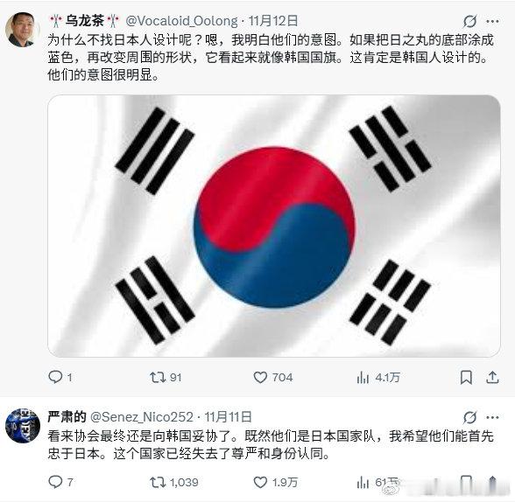Click the 乌龙茶 user avatar photo
This screenshot has width=515, height=502.
point(23,30)
